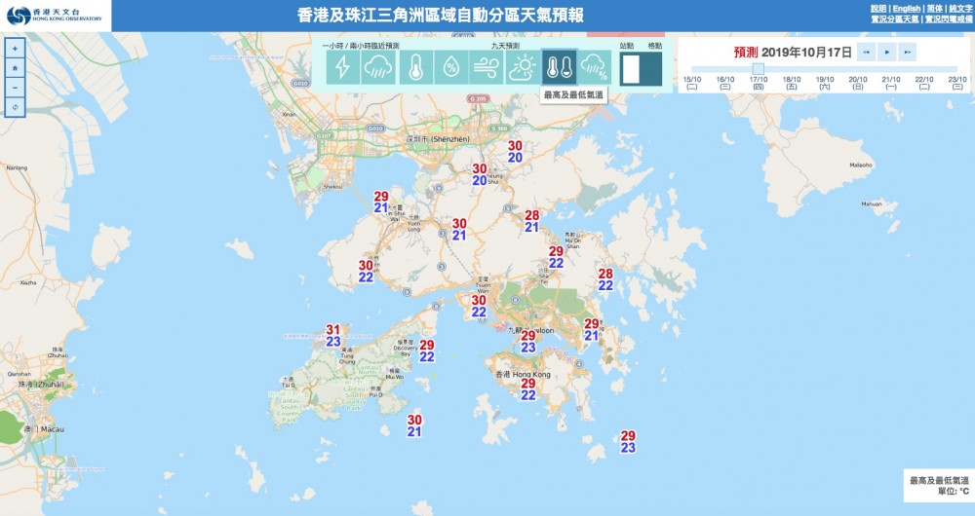Switch display to station (站點) mode
Screen dimensions: 975x516
[x=631, y=68]
